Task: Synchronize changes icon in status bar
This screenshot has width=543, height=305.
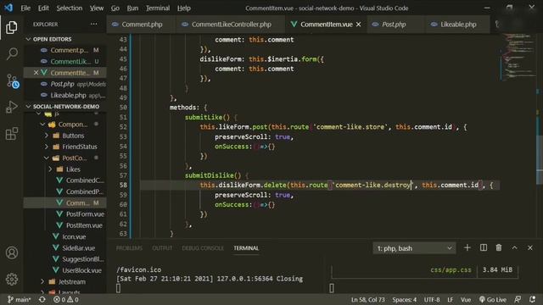Action: (42, 299)
